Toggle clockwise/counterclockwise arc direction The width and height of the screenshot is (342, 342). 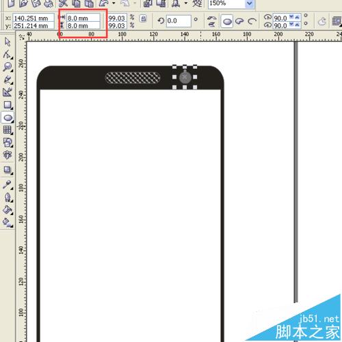[x=321, y=22]
